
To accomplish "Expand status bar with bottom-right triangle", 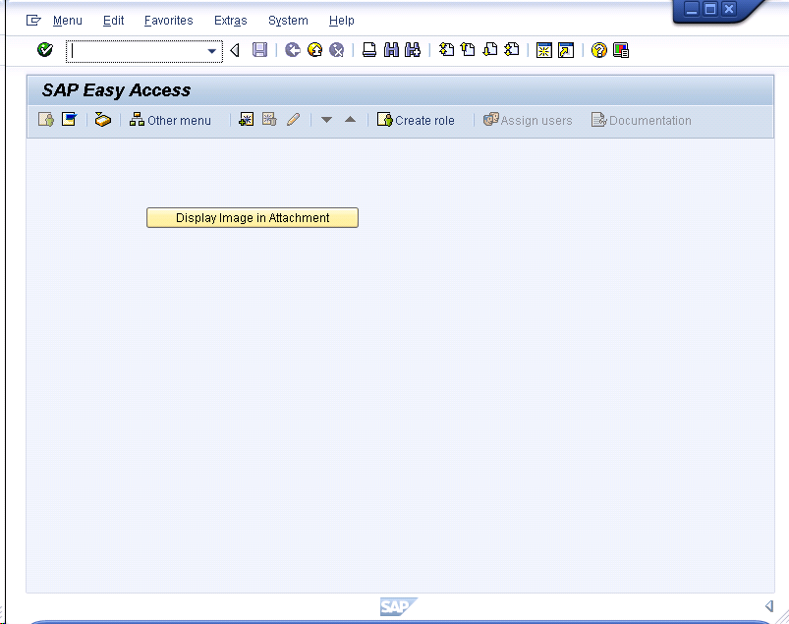I will [769, 606].
